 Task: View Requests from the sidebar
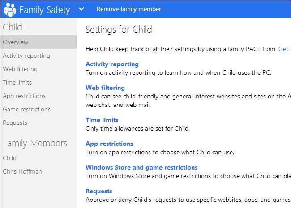[15, 123]
